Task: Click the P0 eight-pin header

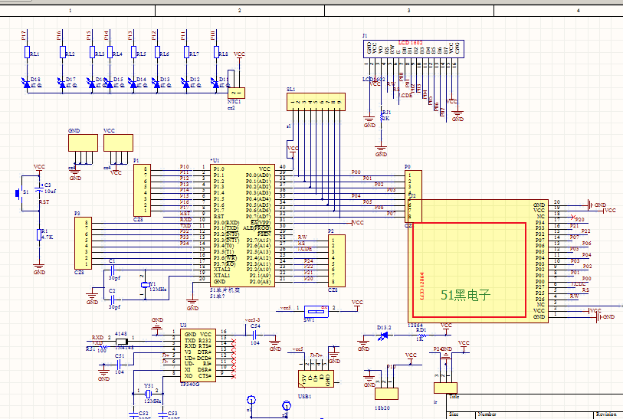Action: coord(413,197)
